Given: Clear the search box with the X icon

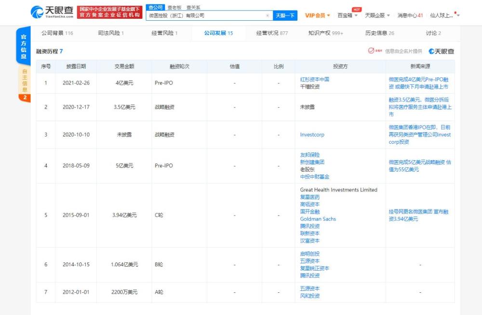Looking at the screenshot, I should [x=268, y=15].
